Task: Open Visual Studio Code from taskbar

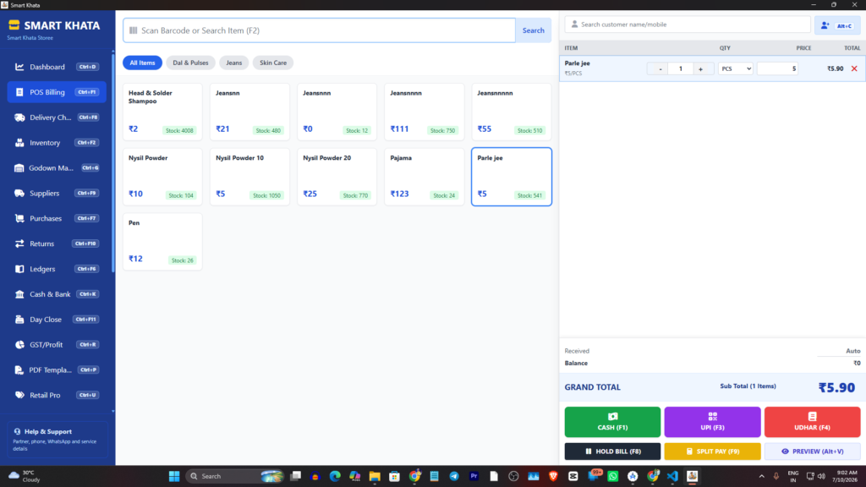Action: click(672, 477)
